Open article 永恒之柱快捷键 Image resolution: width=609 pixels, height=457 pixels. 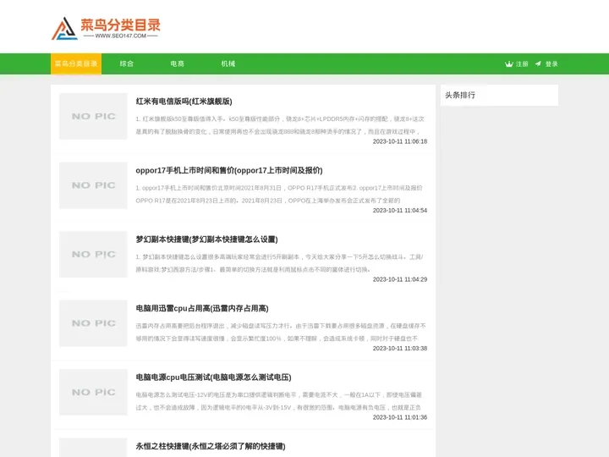click(x=211, y=446)
